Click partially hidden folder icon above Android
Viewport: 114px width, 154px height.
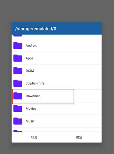pos(18,35)
